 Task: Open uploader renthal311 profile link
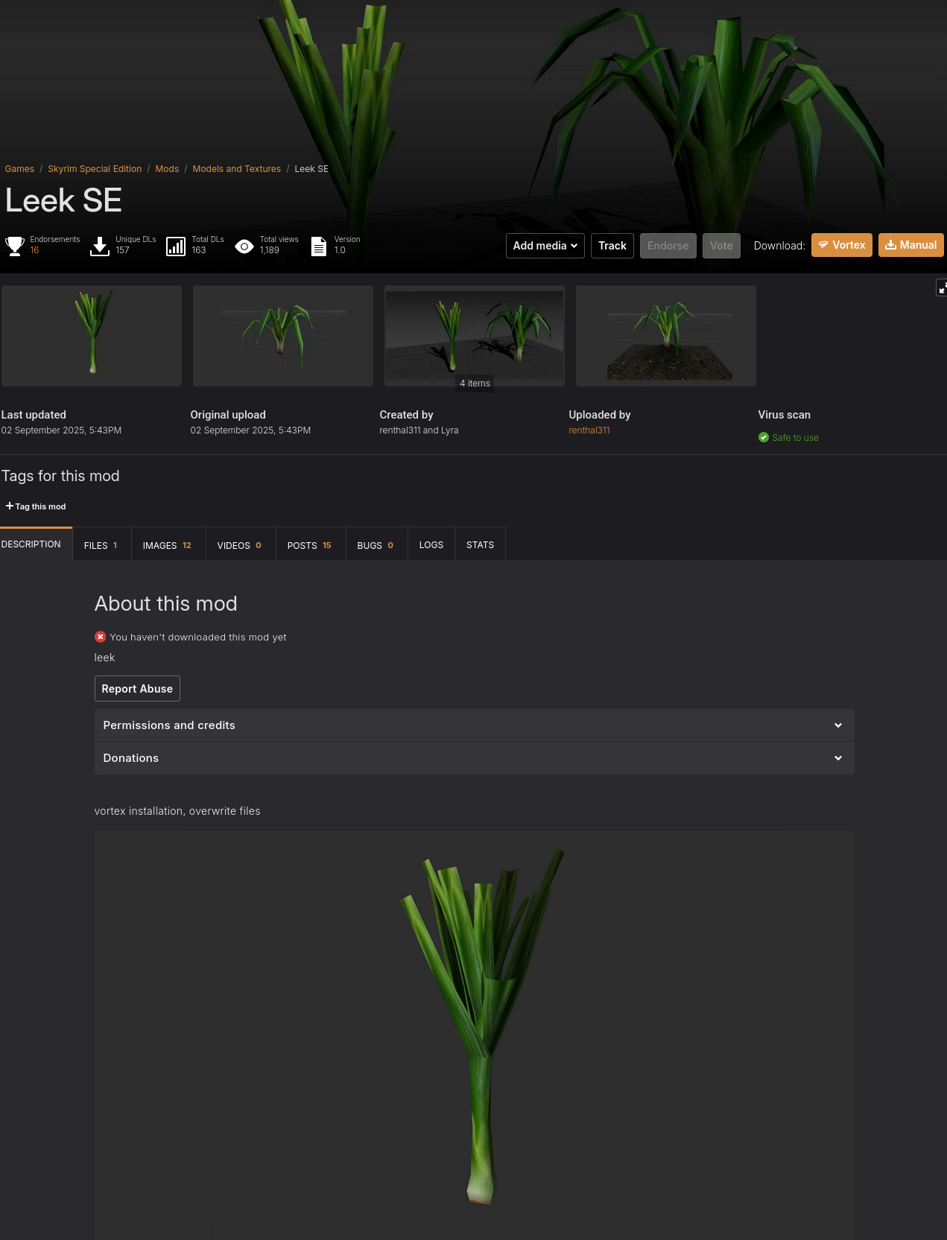[x=589, y=430]
